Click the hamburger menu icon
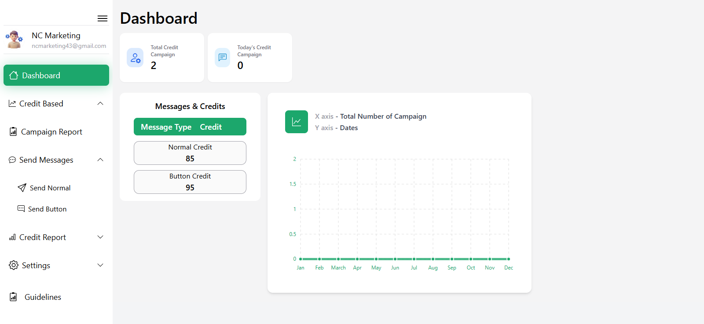The width and height of the screenshot is (704, 324). coord(103,18)
